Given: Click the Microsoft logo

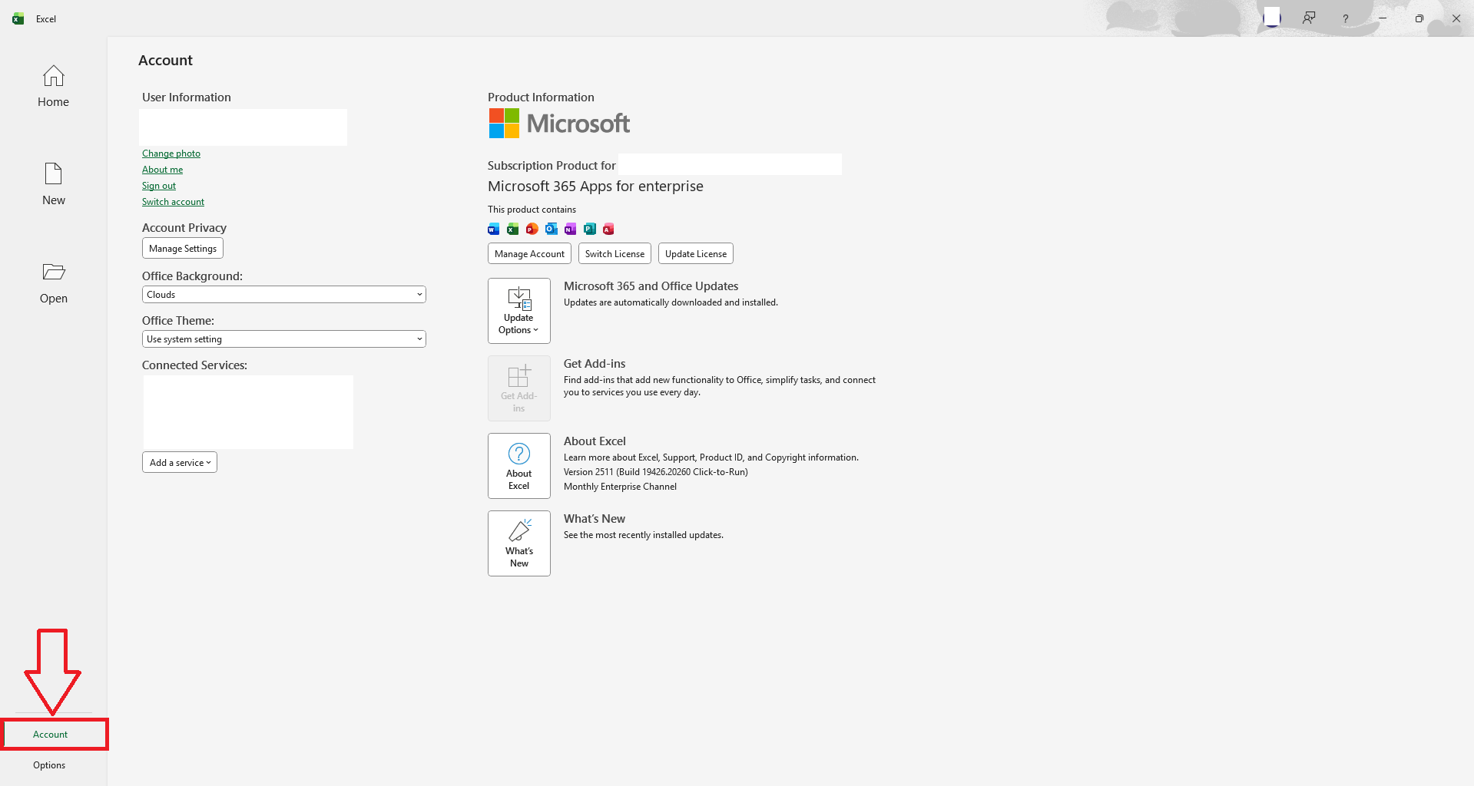Looking at the screenshot, I should (x=559, y=124).
